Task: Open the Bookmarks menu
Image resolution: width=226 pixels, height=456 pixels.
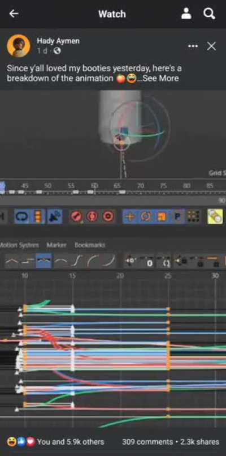Action: pos(90,245)
